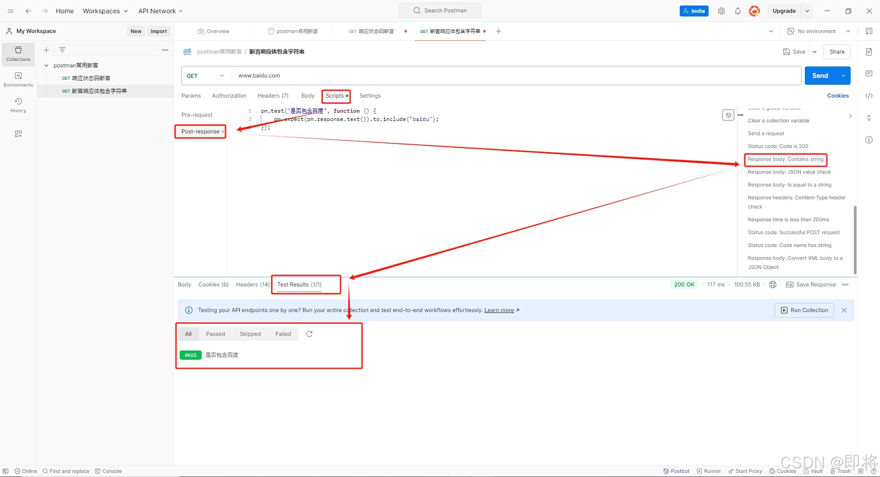The height and width of the screenshot is (477, 880).
Task: Toggle the sidebar from the status bar
Action: point(5,471)
